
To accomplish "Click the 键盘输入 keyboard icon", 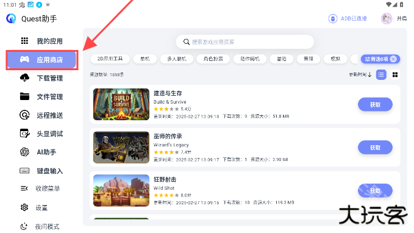I will coord(24,171).
